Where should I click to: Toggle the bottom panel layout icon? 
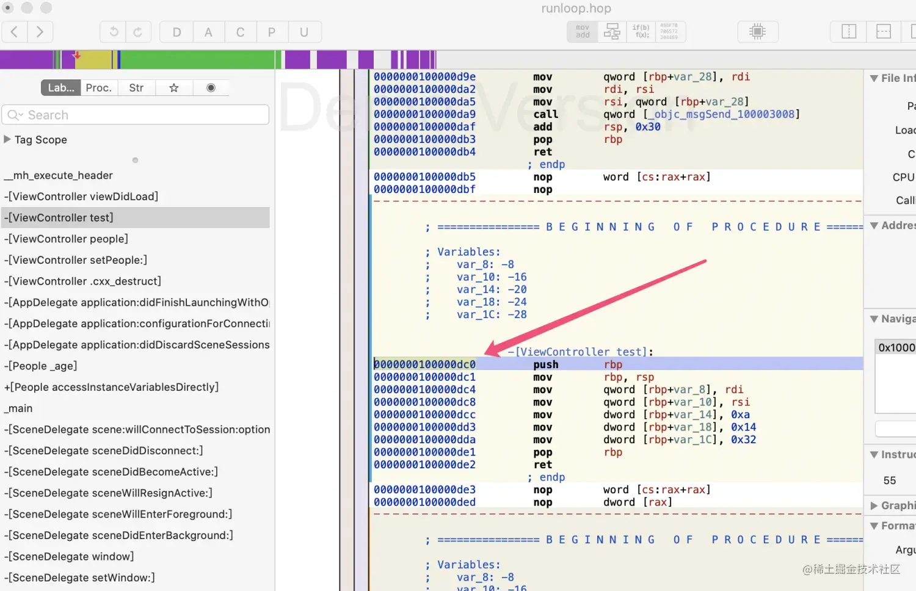(884, 32)
